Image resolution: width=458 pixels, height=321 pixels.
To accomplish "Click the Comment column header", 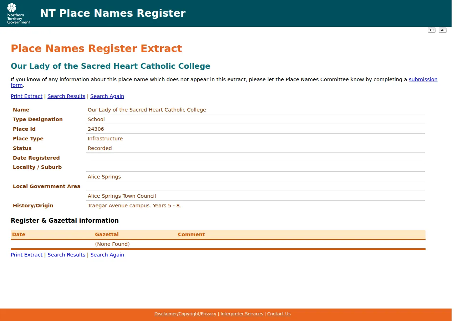I will coord(191,234).
